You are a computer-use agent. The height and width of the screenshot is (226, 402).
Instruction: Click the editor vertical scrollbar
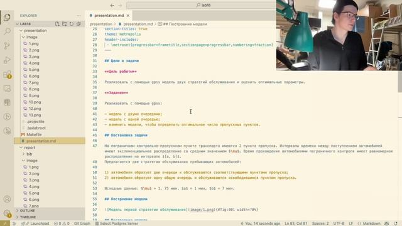(x=399, y=82)
